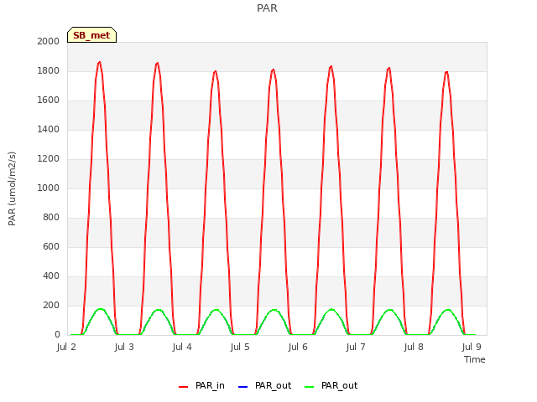Click the red PAR_in peak on Jul 4

[x=215, y=71]
